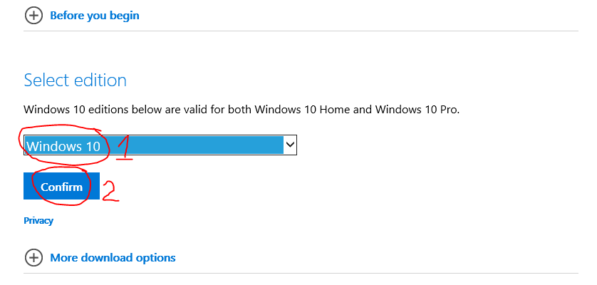This screenshot has width=597, height=285.
Task: Click the plus icon next to More download options
Action: click(x=33, y=257)
